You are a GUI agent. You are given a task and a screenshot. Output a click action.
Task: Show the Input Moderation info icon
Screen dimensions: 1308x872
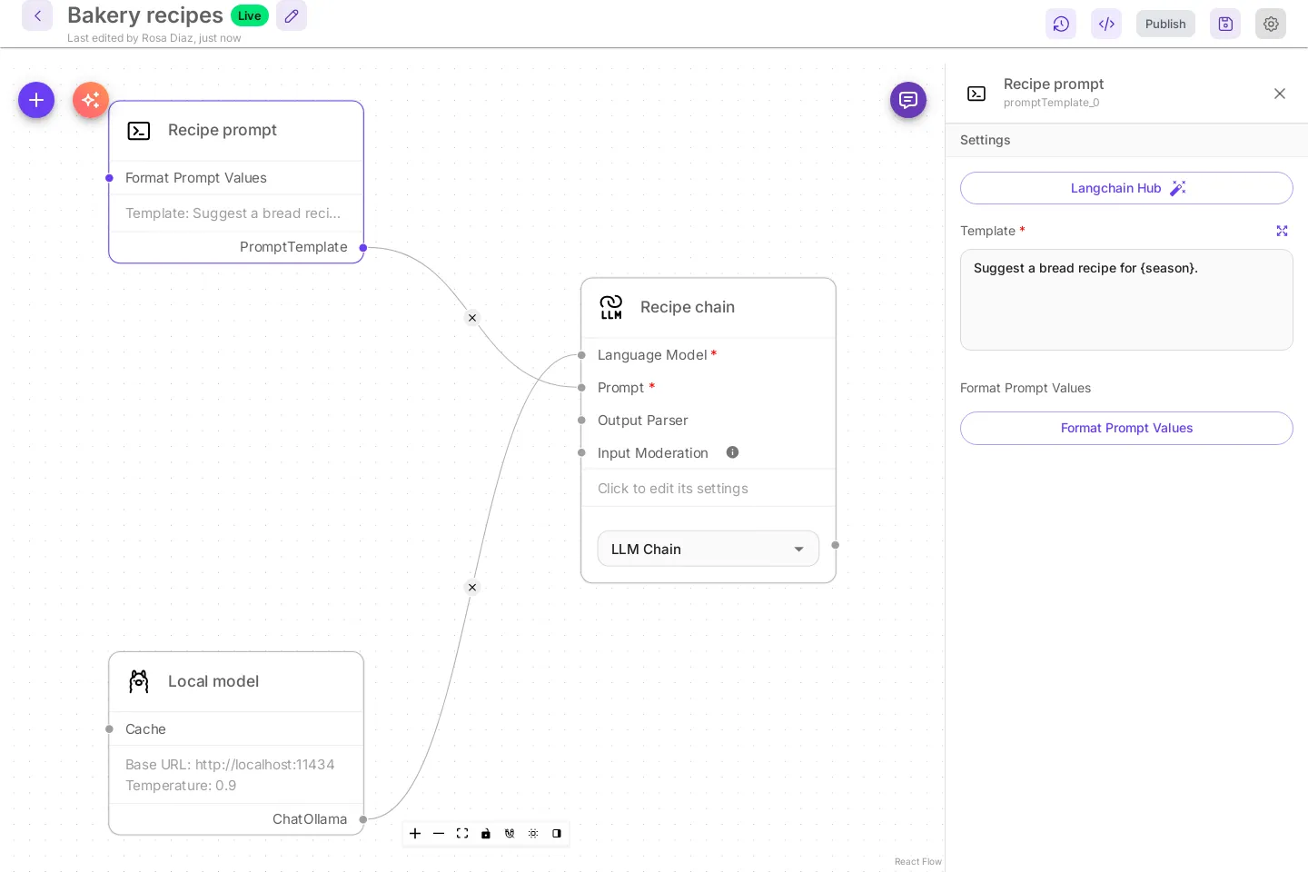pos(732,452)
